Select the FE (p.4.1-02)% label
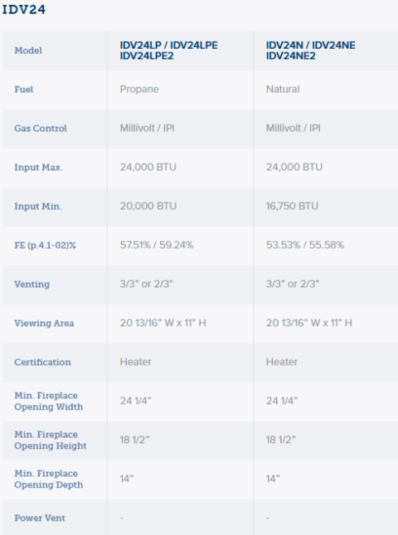This screenshot has width=398, height=535. click(x=45, y=246)
